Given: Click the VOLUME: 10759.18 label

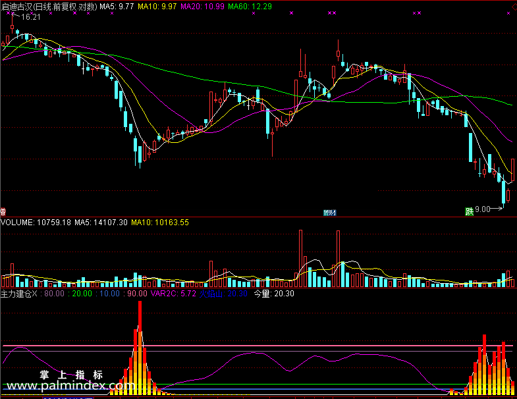Looking at the screenshot, I should (36, 223).
